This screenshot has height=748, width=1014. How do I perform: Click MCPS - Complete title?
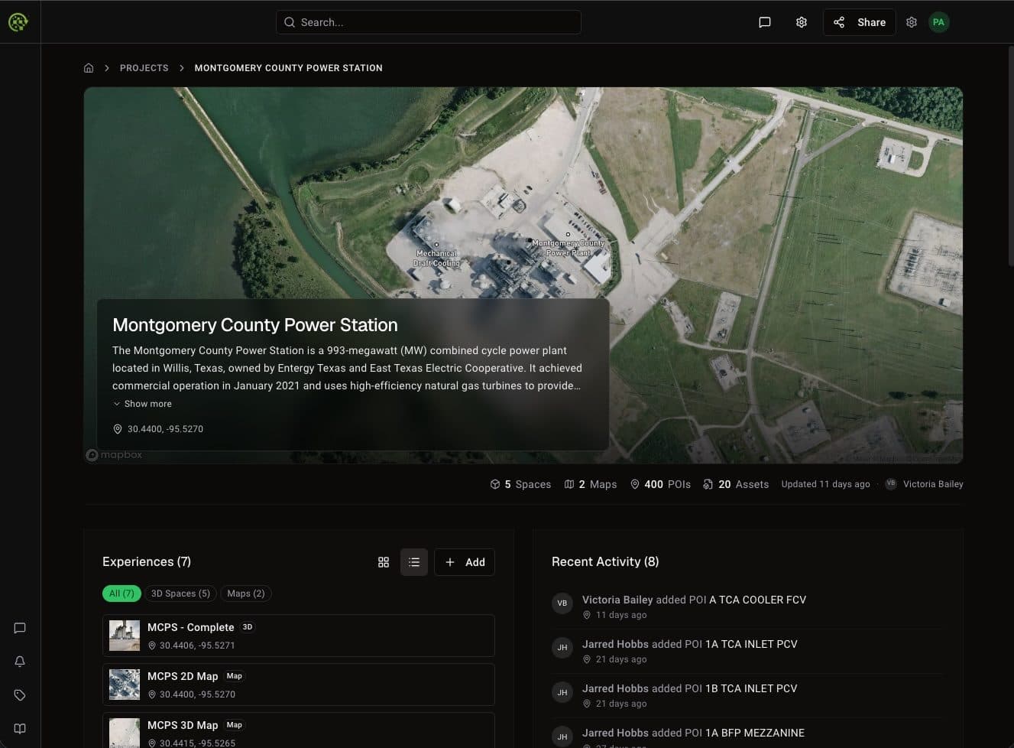[x=191, y=627]
